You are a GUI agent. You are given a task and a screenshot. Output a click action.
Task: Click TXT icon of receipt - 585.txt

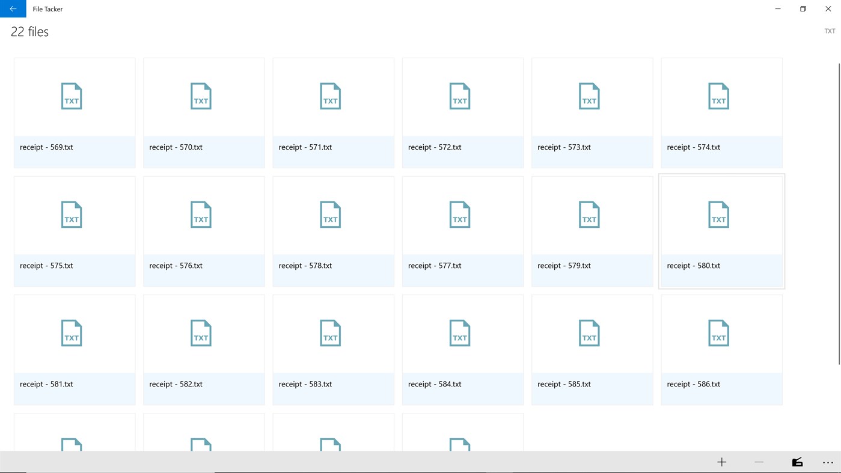point(589,333)
